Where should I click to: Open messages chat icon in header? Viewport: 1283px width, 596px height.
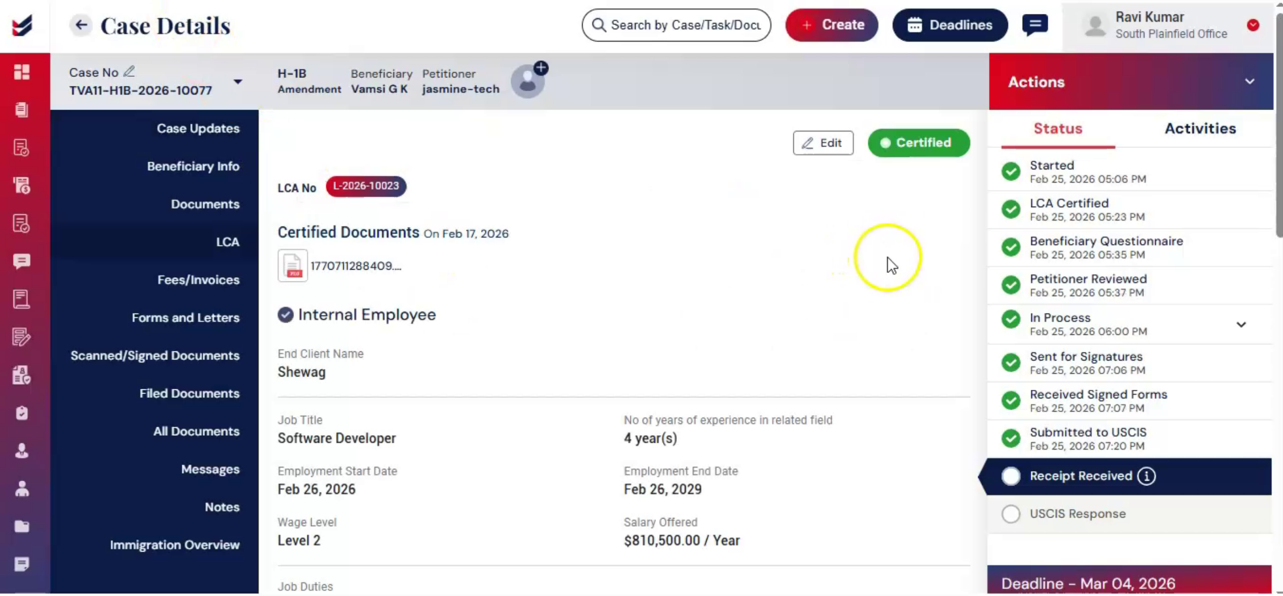tap(1035, 25)
